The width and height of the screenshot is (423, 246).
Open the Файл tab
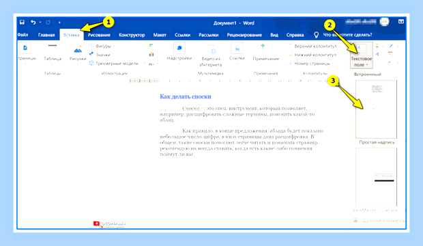[x=23, y=35]
